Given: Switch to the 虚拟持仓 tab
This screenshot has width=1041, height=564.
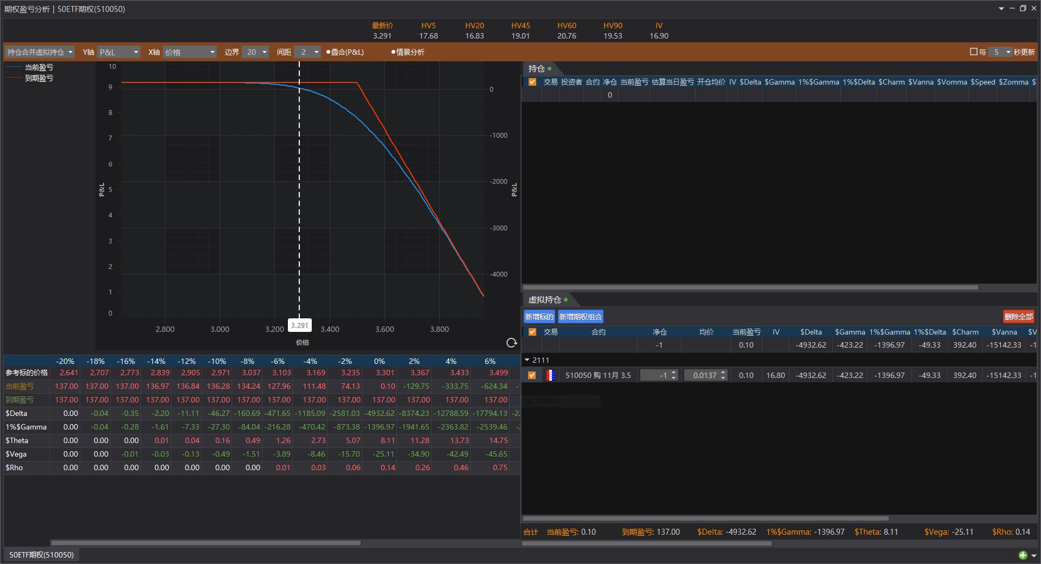Looking at the screenshot, I should tap(545, 300).
